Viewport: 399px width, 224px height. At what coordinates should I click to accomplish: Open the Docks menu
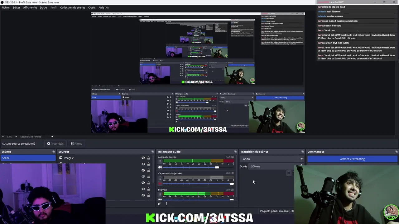click(44, 7)
